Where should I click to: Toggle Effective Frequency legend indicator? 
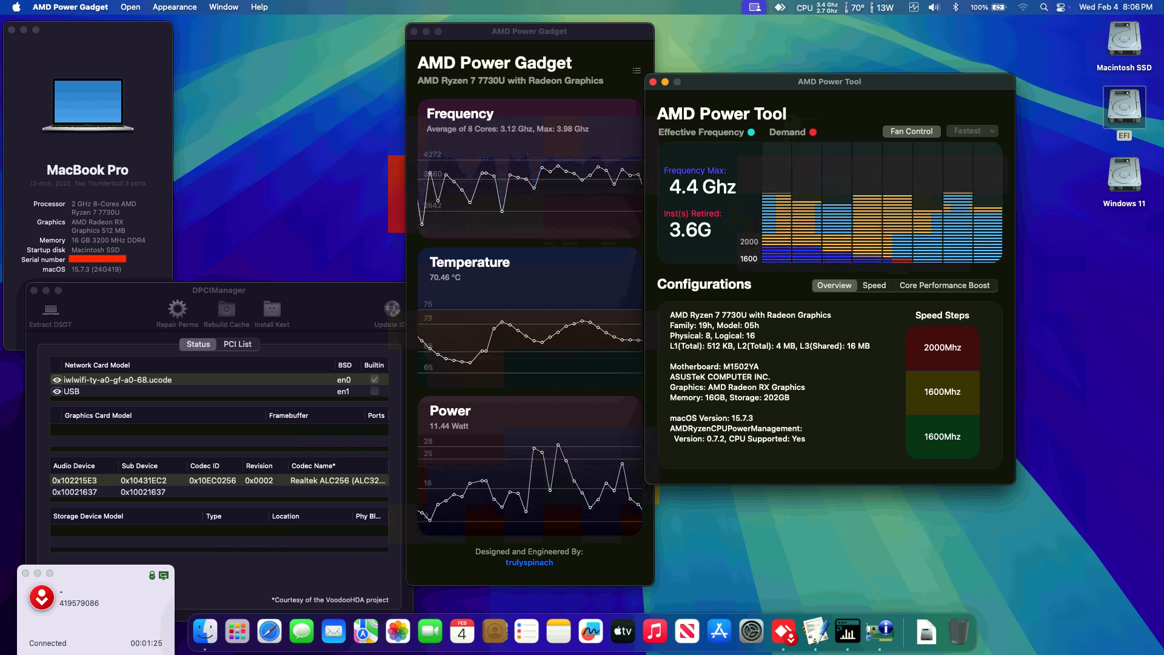pyautogui.click(x=751, y=132)
